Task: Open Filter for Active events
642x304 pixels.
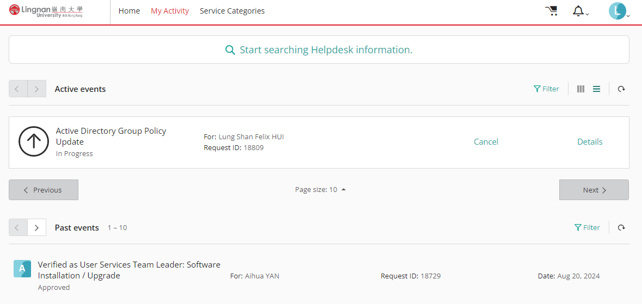Action: click(546, 89)
